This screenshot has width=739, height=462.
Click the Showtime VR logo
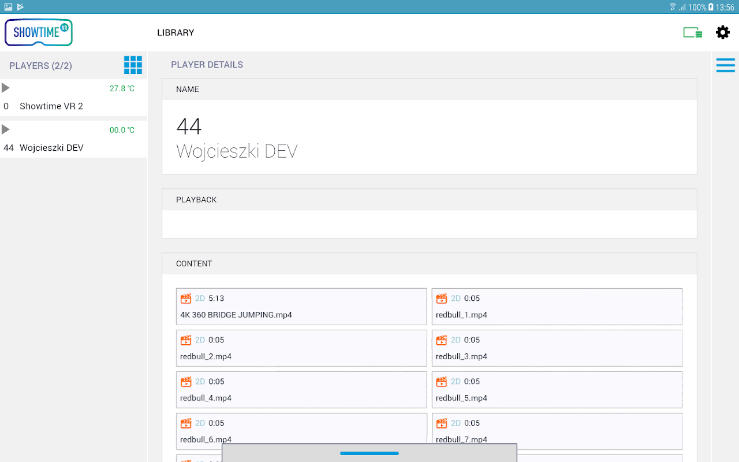(39, 32)
